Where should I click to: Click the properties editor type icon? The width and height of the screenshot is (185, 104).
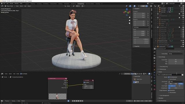click(155, 49)
